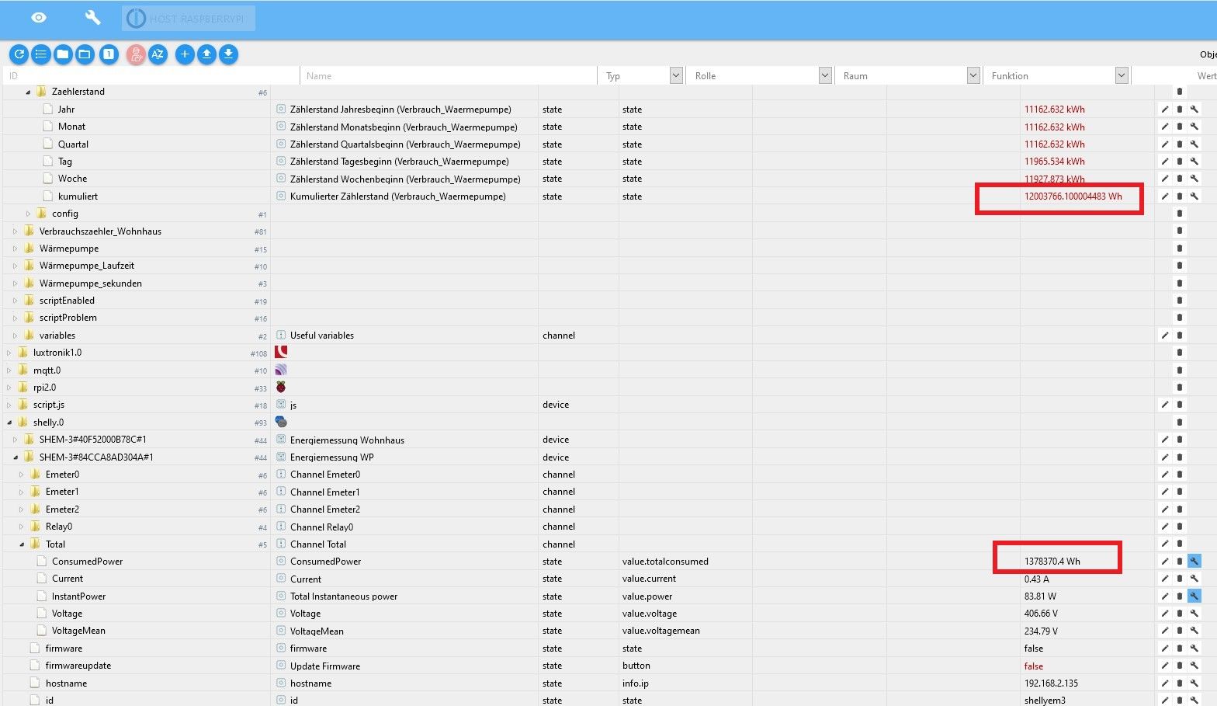Select the InstantPower tree item
Image resolution: width=1217 pixels, height=706 pixels.
pos(78,596)
